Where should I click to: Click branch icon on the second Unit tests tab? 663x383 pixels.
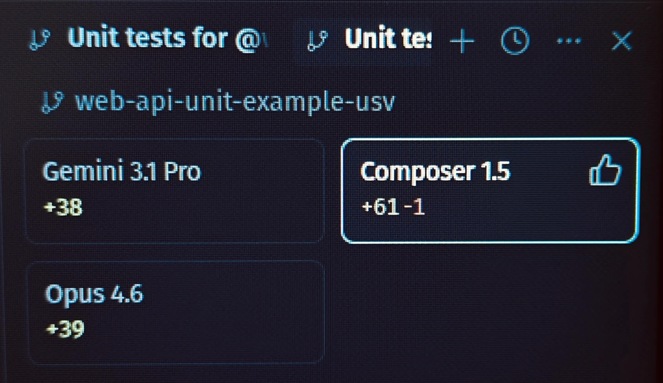coord(317,40)
